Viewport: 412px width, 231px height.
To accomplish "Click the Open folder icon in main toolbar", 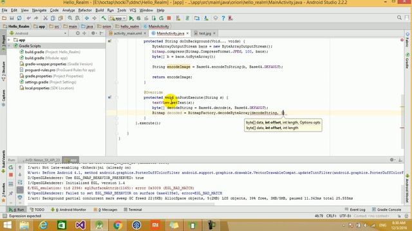I will point(4,18).
